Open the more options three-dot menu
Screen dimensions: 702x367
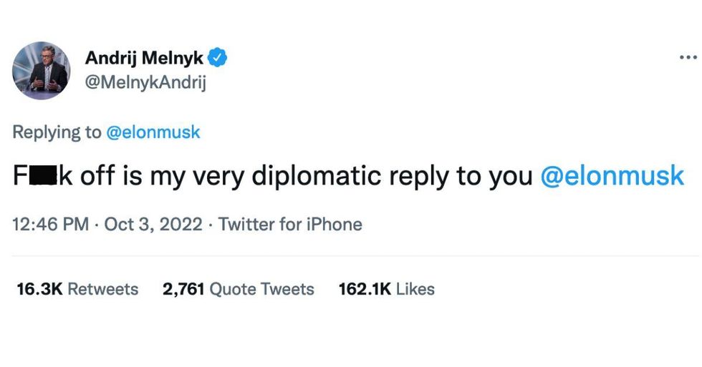[x=688, y=58]
